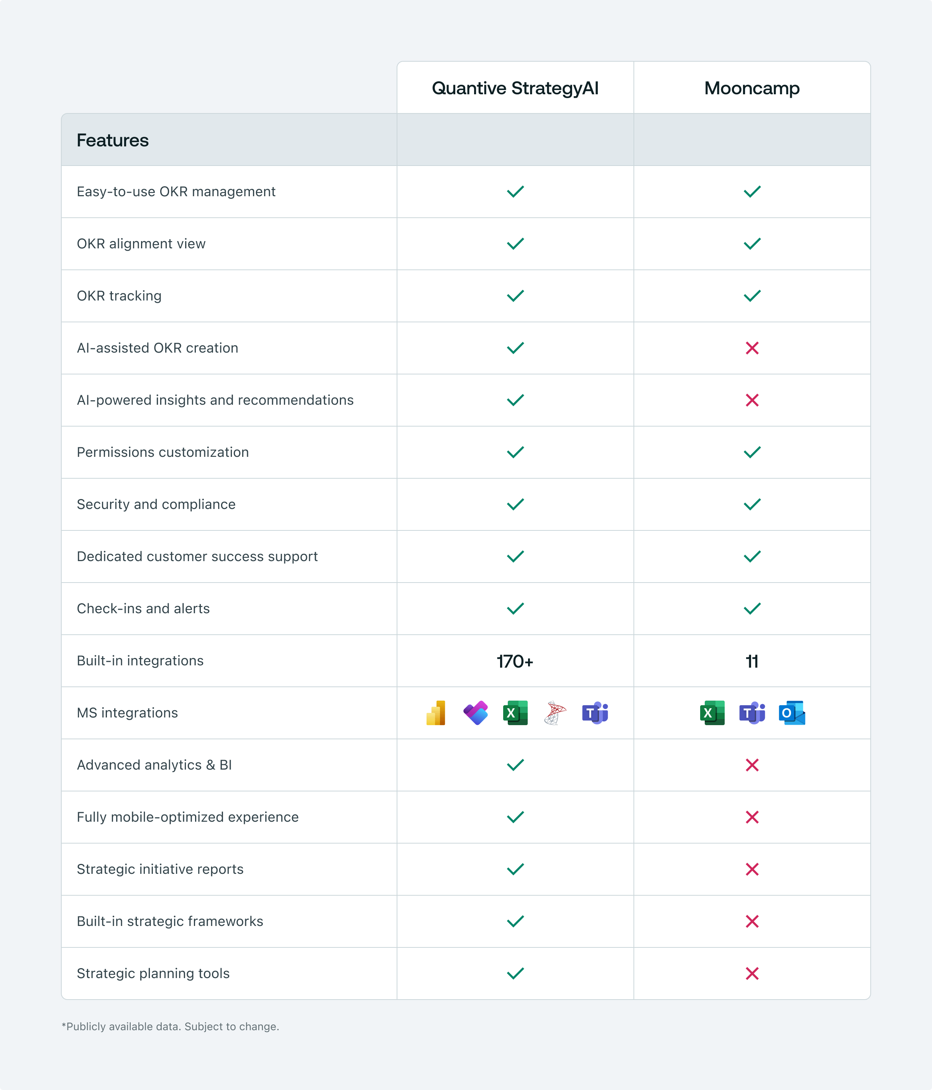Click the purple-blue diamond icon under Quantive
The width and height of the screenshot is (932, 1090).
[476, 713]
